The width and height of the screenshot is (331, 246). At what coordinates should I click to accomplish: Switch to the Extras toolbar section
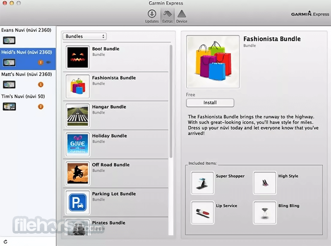click(x=168, y=16)
